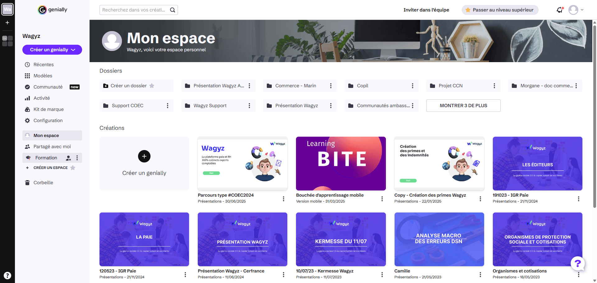Show 3 more folders
597x283 pixels.
[x=463, y=106]
